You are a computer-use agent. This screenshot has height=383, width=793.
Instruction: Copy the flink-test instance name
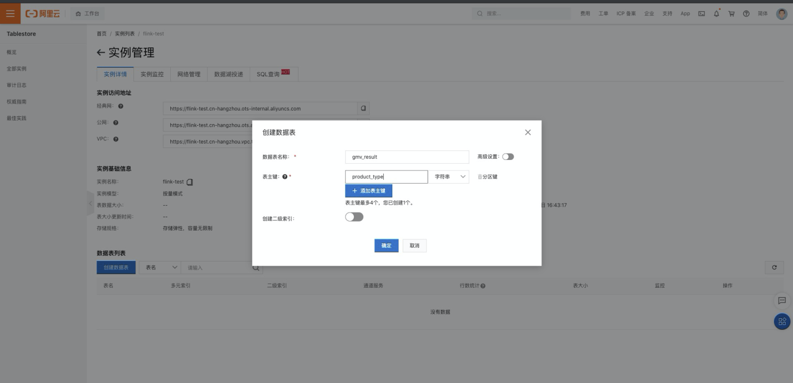tap(190, 182)
